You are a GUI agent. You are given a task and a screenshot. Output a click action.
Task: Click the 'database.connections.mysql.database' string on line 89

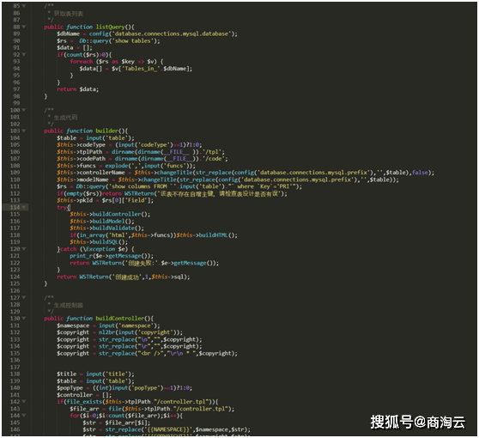(172, 34)
